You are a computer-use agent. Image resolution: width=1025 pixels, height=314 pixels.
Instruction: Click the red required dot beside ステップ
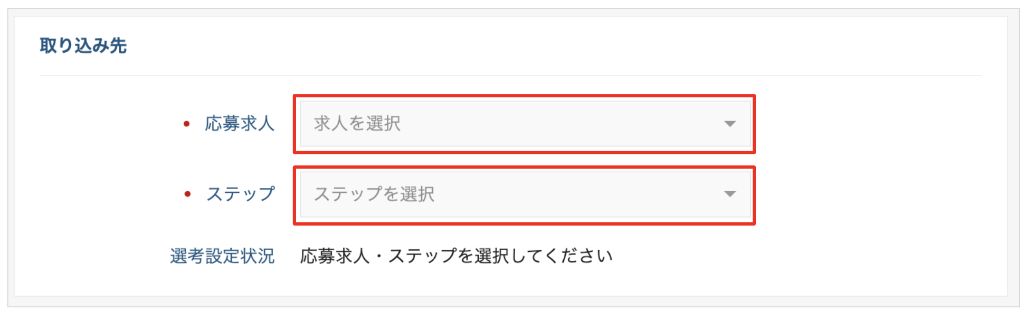click(x=187, y=194)
